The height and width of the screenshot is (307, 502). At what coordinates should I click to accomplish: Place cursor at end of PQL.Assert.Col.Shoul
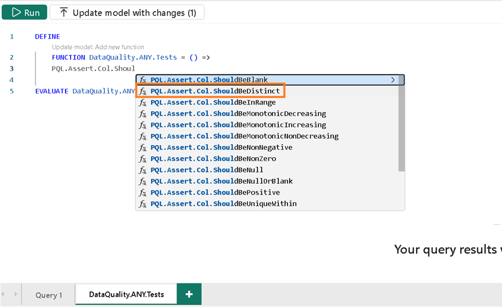click(135, 68)
